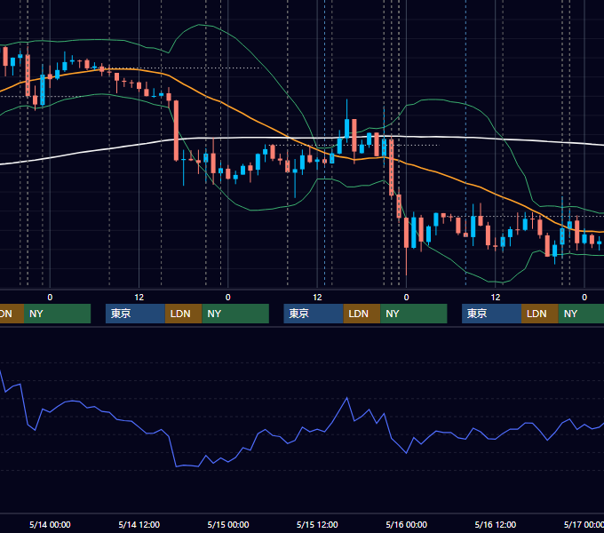Click the 5/15 12:00 time axis label
This screenshot has width=604, height=533.
click(317, 524)
